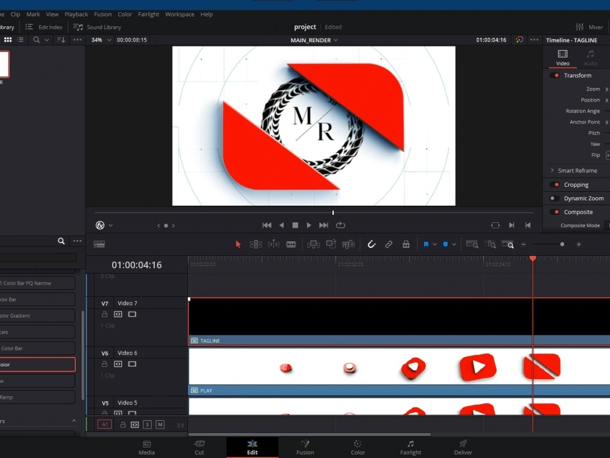
Task: Open Timeline View Options icon
Action: point(99,244)
